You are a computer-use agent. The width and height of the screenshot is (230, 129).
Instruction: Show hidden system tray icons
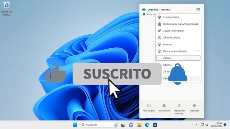(x=197, y=125)
